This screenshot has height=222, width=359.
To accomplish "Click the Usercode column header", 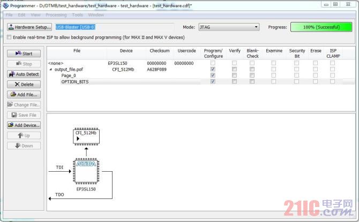I will 186,51.
